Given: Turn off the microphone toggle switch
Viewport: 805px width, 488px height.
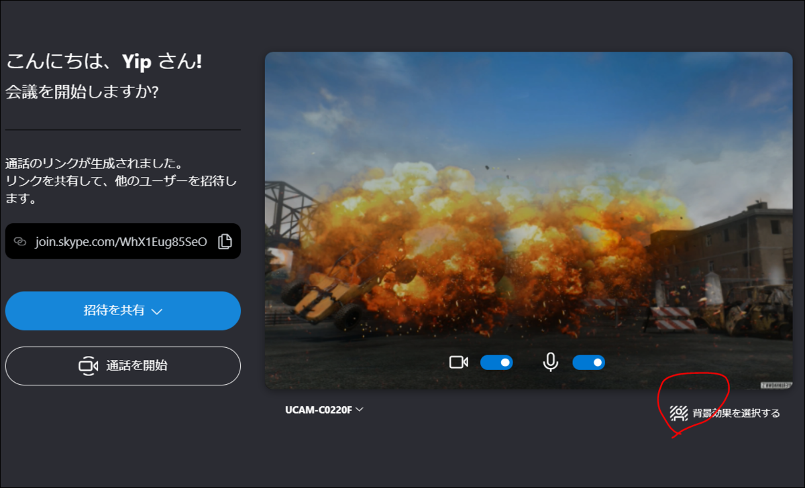Looking at the screenshot, I should point(588,363).
